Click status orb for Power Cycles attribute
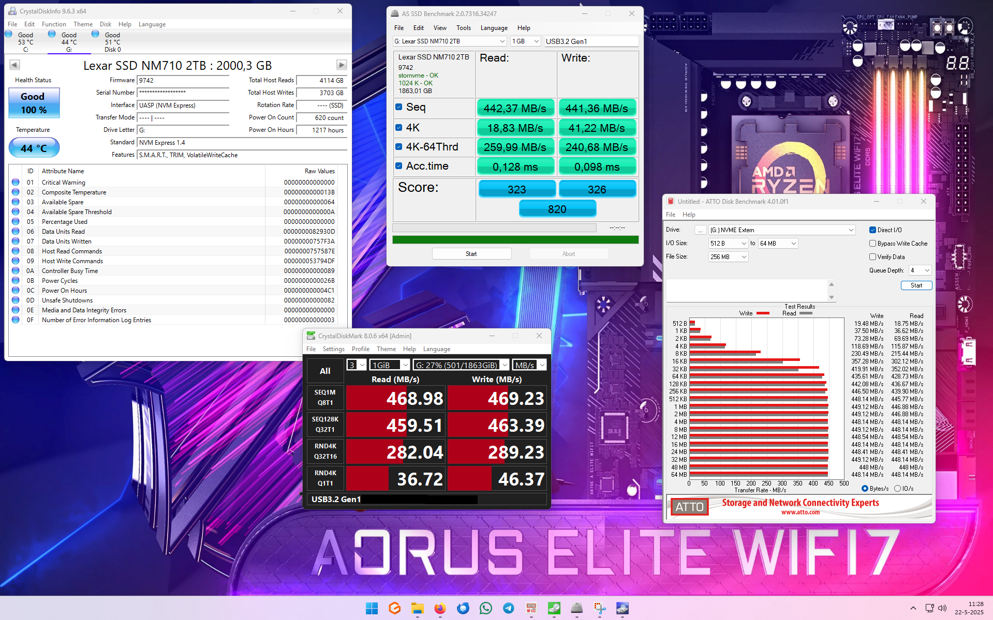This screenshot has height=620, width=993. coord(16,280)
